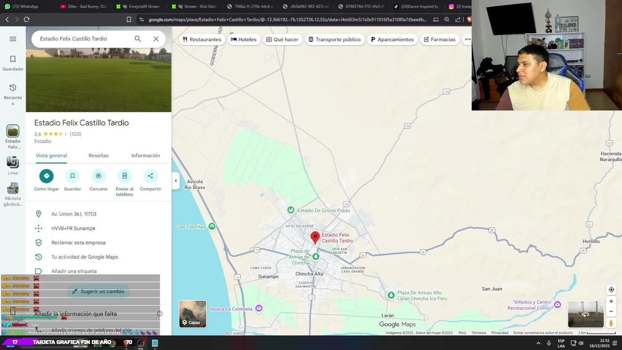
Task: Open the Street View preview thumbnail
Action: click(x=586, y=314)
